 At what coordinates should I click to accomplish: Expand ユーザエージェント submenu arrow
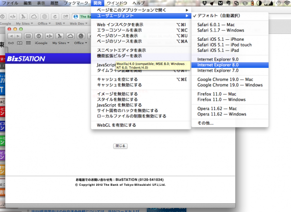[187, 16]
